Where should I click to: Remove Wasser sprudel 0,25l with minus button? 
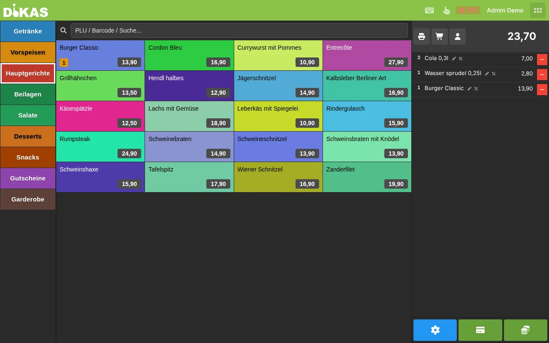(542, 75)
